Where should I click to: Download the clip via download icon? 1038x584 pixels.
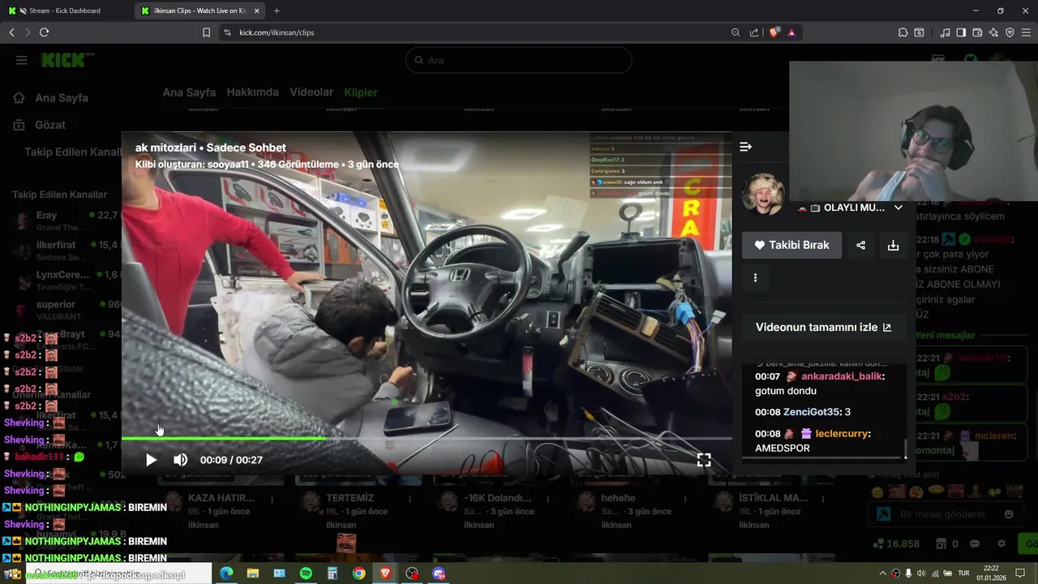pyautogui.click(x=893, y=245)
